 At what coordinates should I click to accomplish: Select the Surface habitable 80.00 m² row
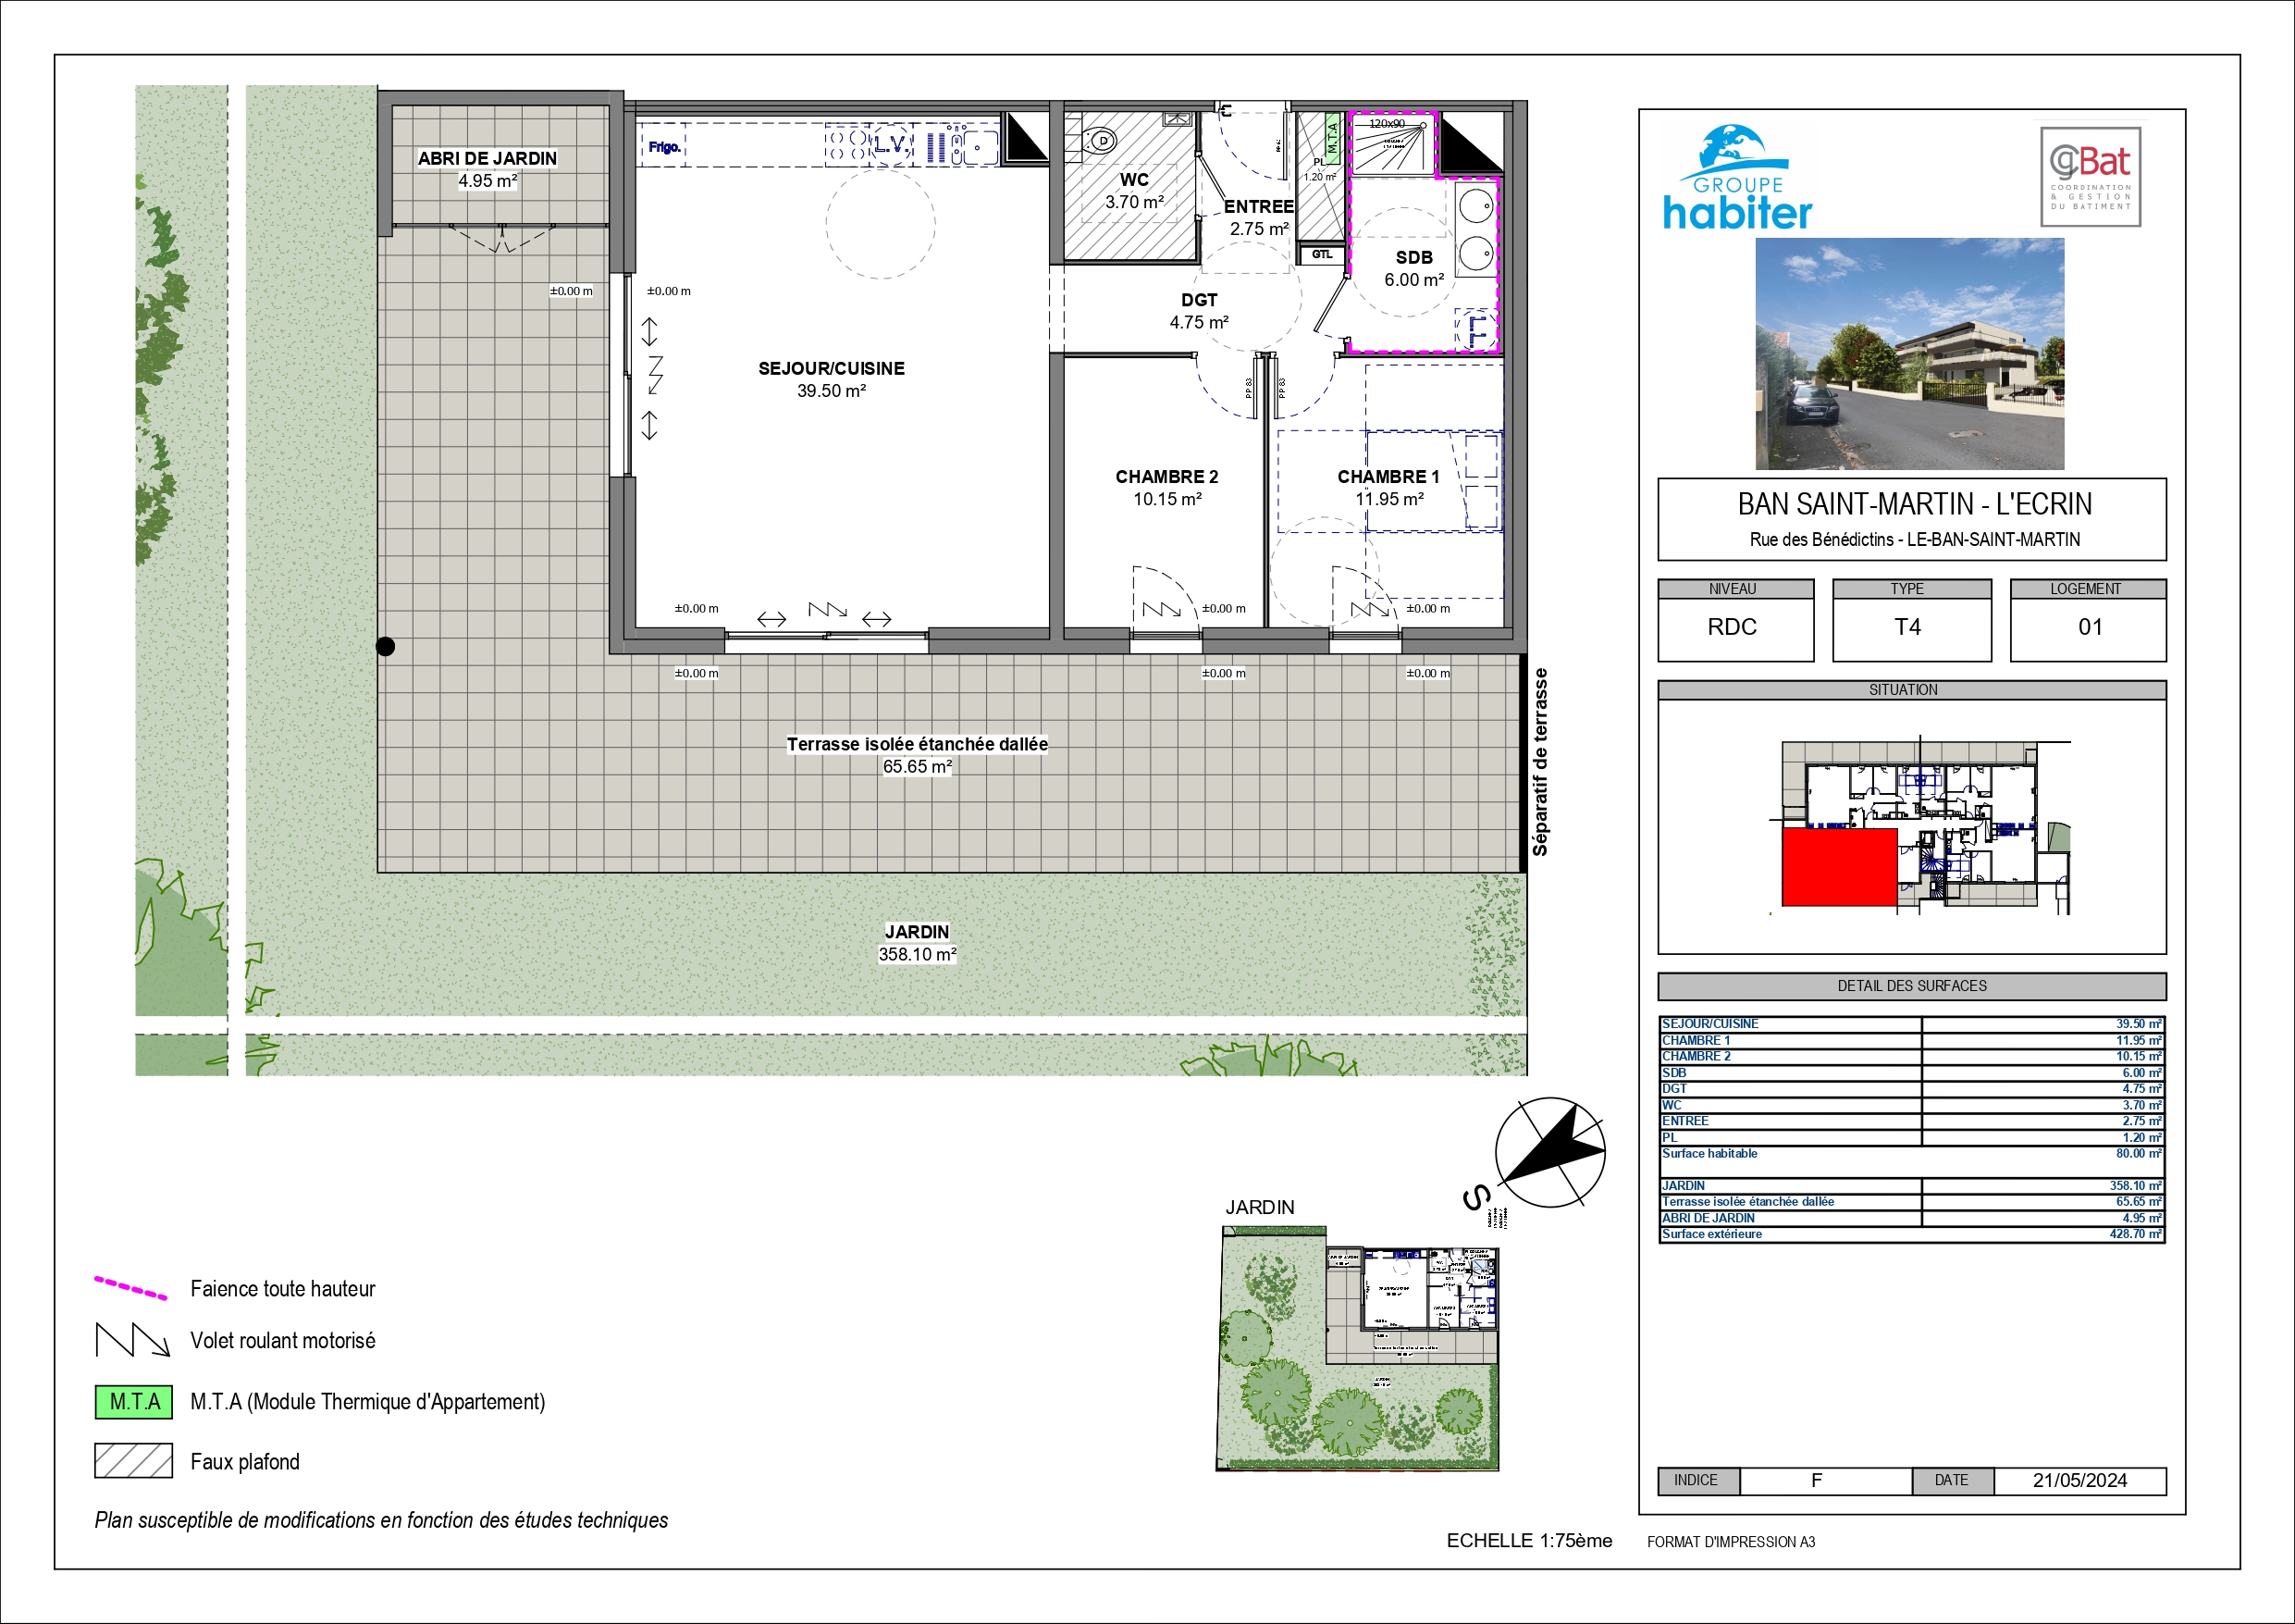1912,1153
